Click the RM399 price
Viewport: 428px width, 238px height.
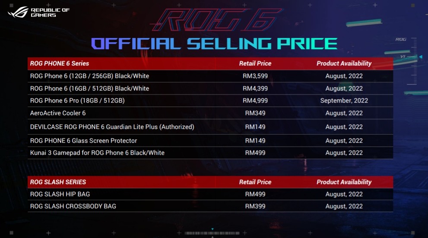pos(255,207)
